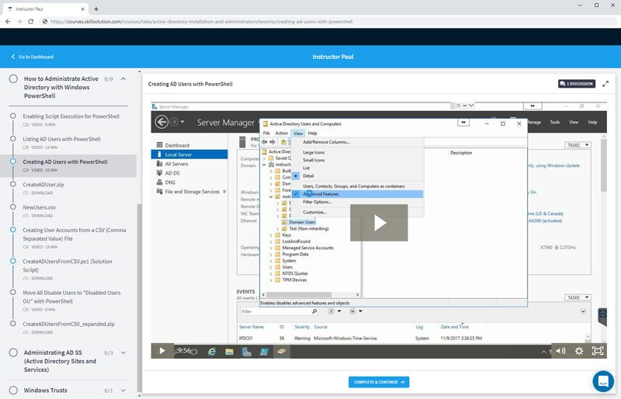The image size is (621, 399).
Task: Toggle completion circle for NewUsers.csv
Action: tap(12, 207)
